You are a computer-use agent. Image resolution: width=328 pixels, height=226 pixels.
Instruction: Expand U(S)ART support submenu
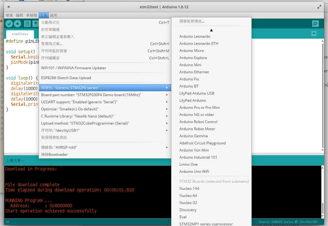tap(105, 102)
